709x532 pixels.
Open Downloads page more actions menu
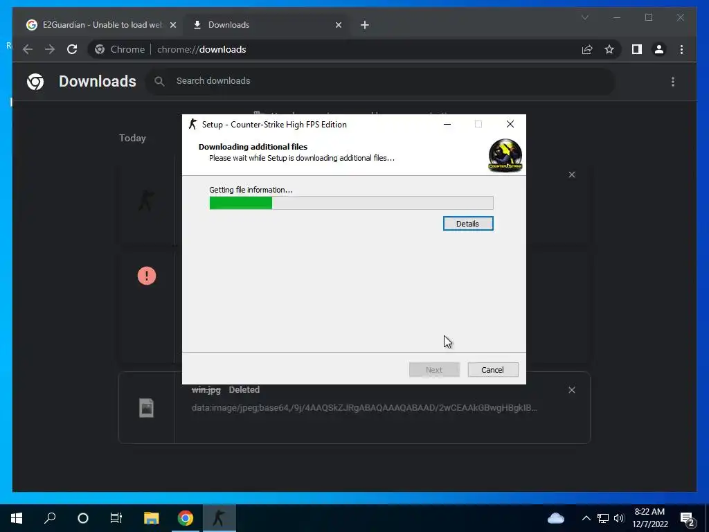pyautogui.click(x=673, y=82)
